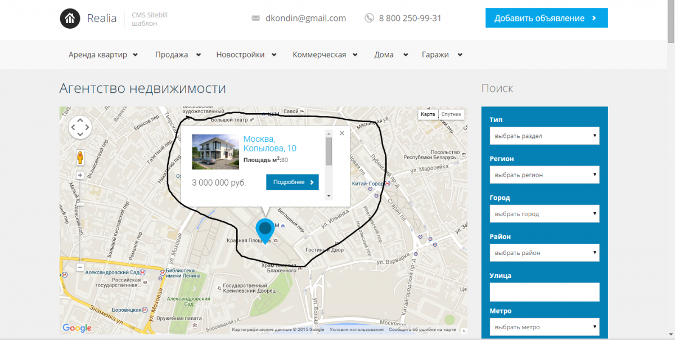Click the map zoom slider track
Screen dimensions: 675x340
[x=80, y=221]
